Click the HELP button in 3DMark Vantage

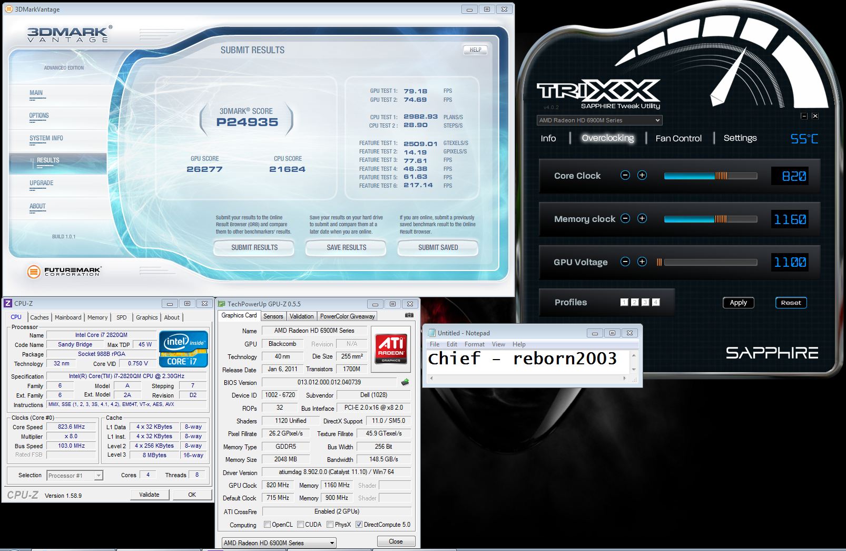(475, 50)
